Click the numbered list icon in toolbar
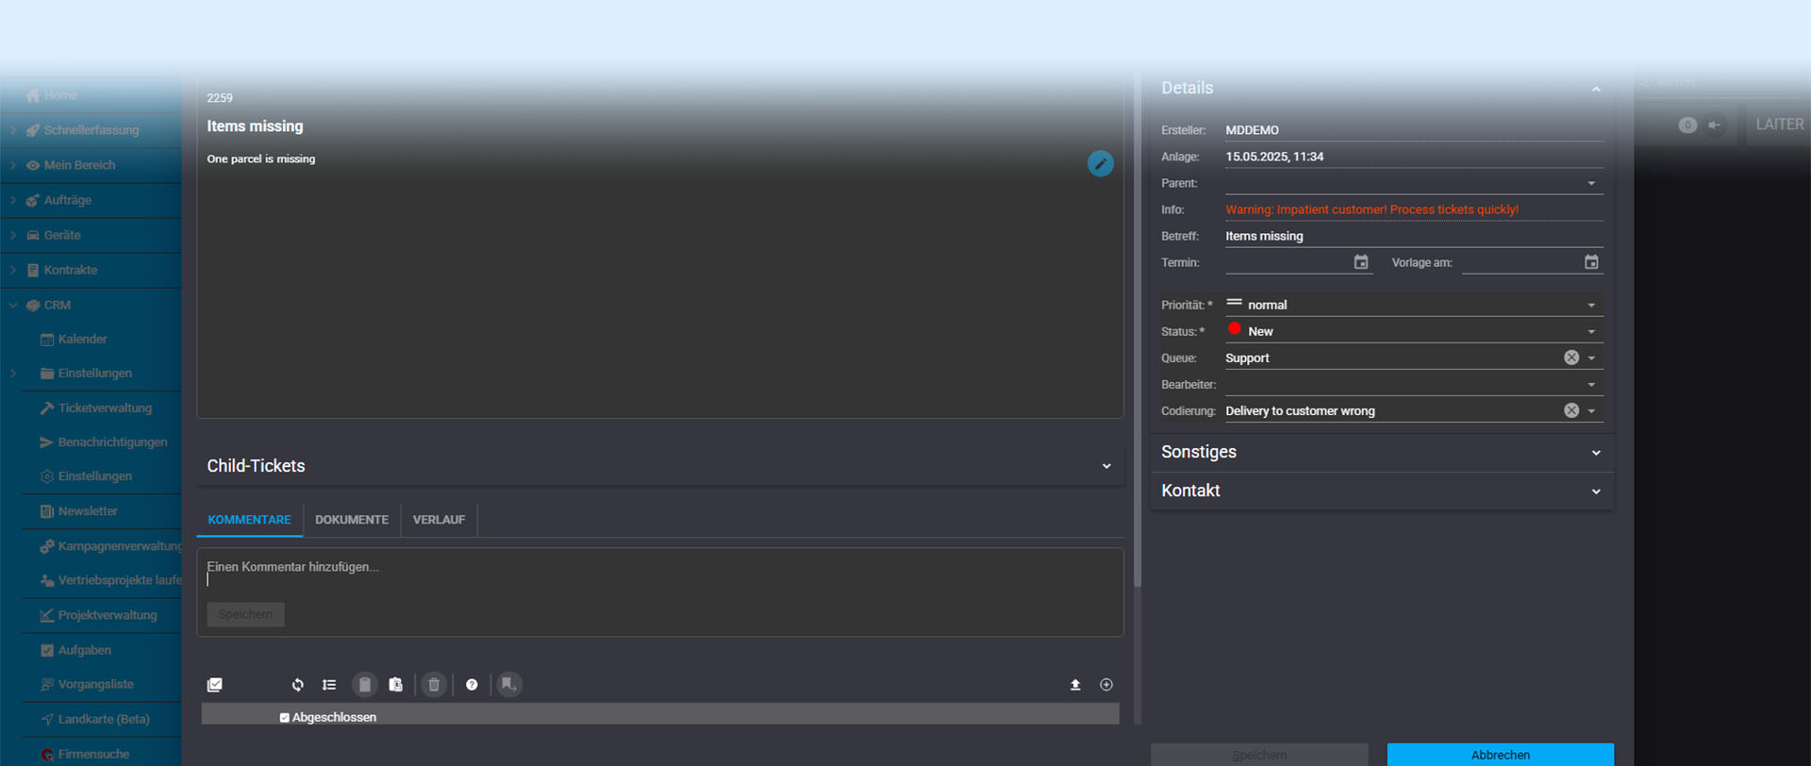 329,685
